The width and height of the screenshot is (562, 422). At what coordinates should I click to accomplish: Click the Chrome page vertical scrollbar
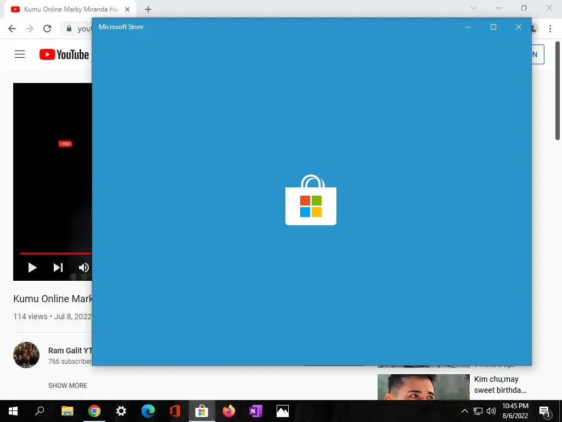[x=558, y=91]
